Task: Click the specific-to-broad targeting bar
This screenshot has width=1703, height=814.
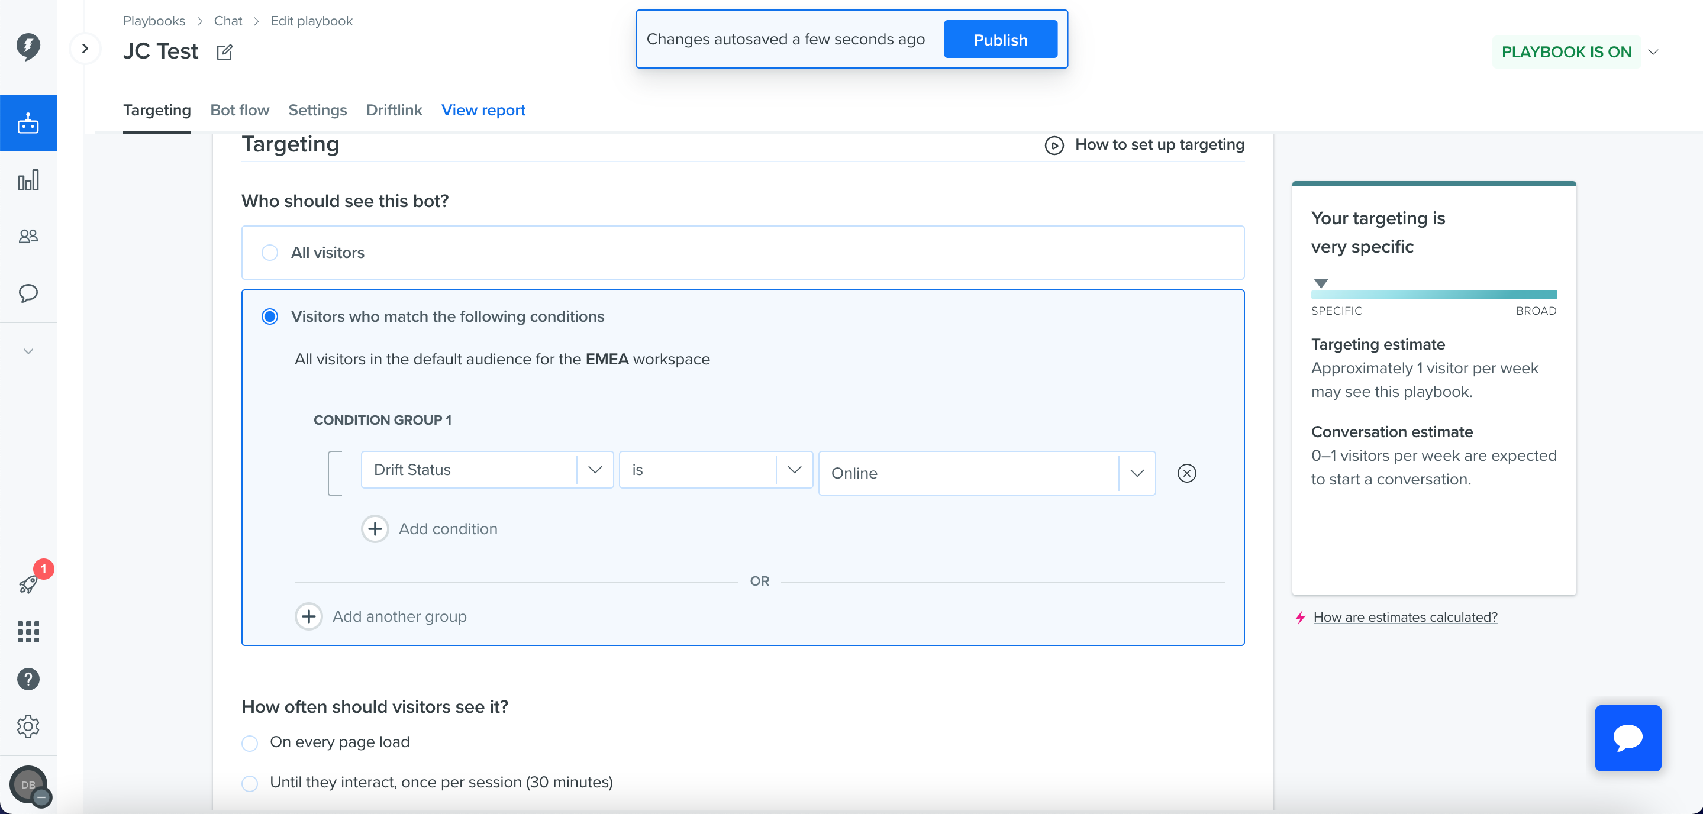Action: pos(1434,294)
